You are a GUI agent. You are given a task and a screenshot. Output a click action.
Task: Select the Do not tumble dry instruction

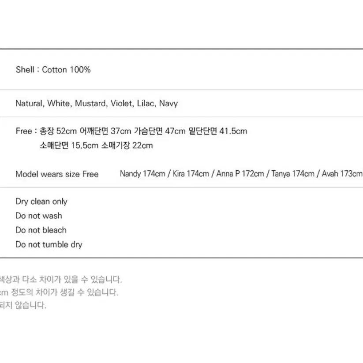pyautogui.click(x=49, y=245)
